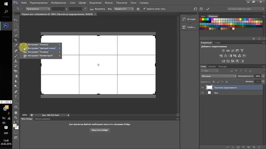Open the История panel
Screen dimensions: 266x149
189,19
